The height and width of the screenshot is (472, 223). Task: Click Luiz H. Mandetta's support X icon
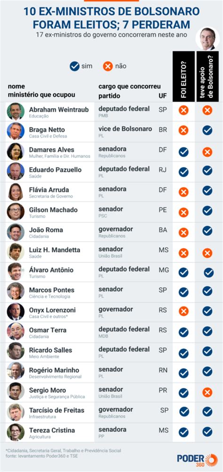click(207, 253)
